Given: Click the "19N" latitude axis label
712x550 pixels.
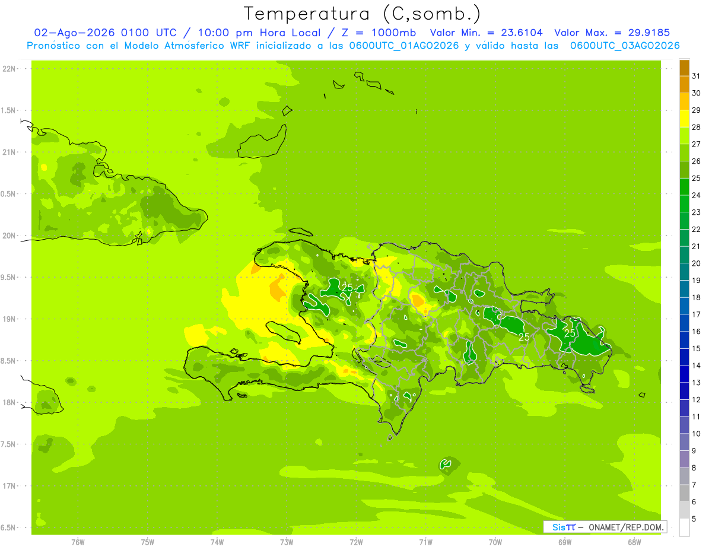Looking at the screenshot, I should pyautogui.click(x=8, y=319).
